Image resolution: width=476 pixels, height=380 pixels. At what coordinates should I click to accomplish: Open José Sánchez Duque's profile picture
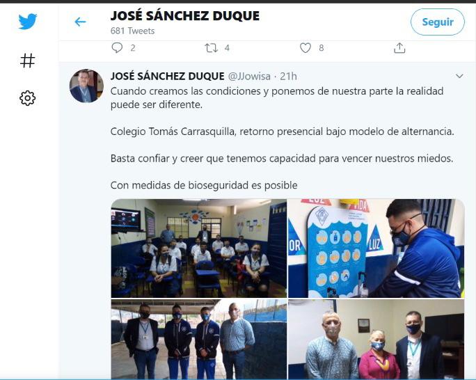coord(86,86)
